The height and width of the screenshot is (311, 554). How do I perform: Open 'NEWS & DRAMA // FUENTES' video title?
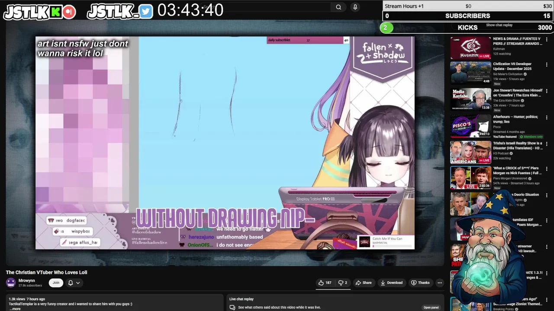click(x=518, y=41)
